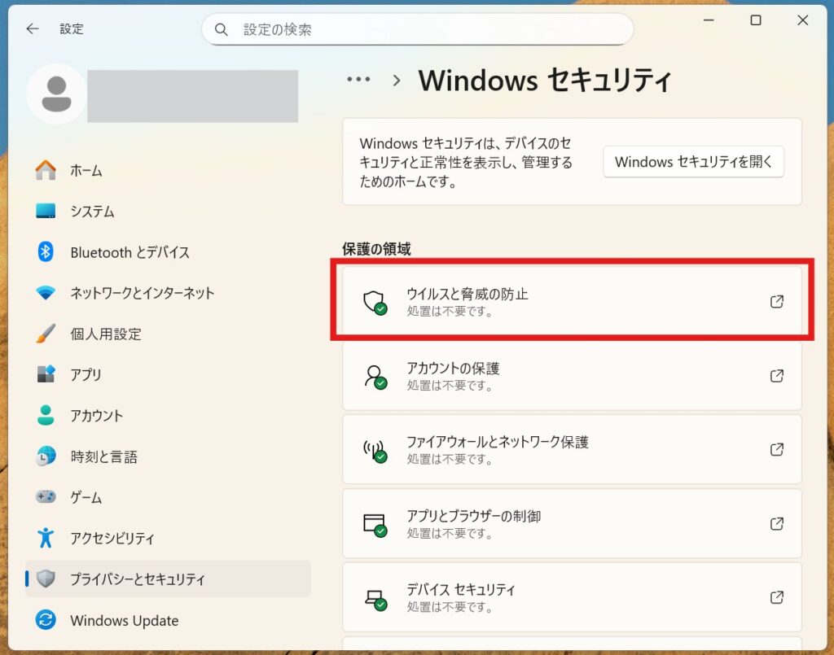Select ホーム in the sidebar

(86, 171)
